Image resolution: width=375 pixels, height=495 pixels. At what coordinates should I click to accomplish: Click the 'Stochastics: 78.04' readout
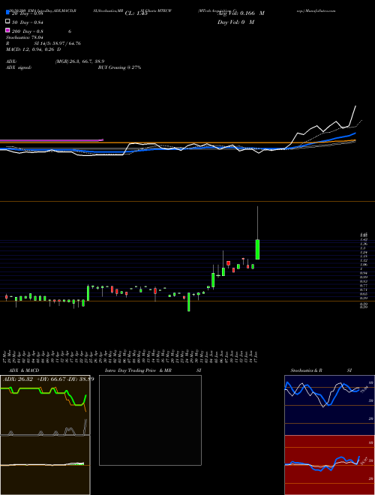coord(24,37)
